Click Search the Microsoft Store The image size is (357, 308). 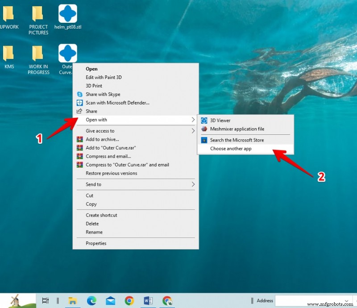(245, 140)
